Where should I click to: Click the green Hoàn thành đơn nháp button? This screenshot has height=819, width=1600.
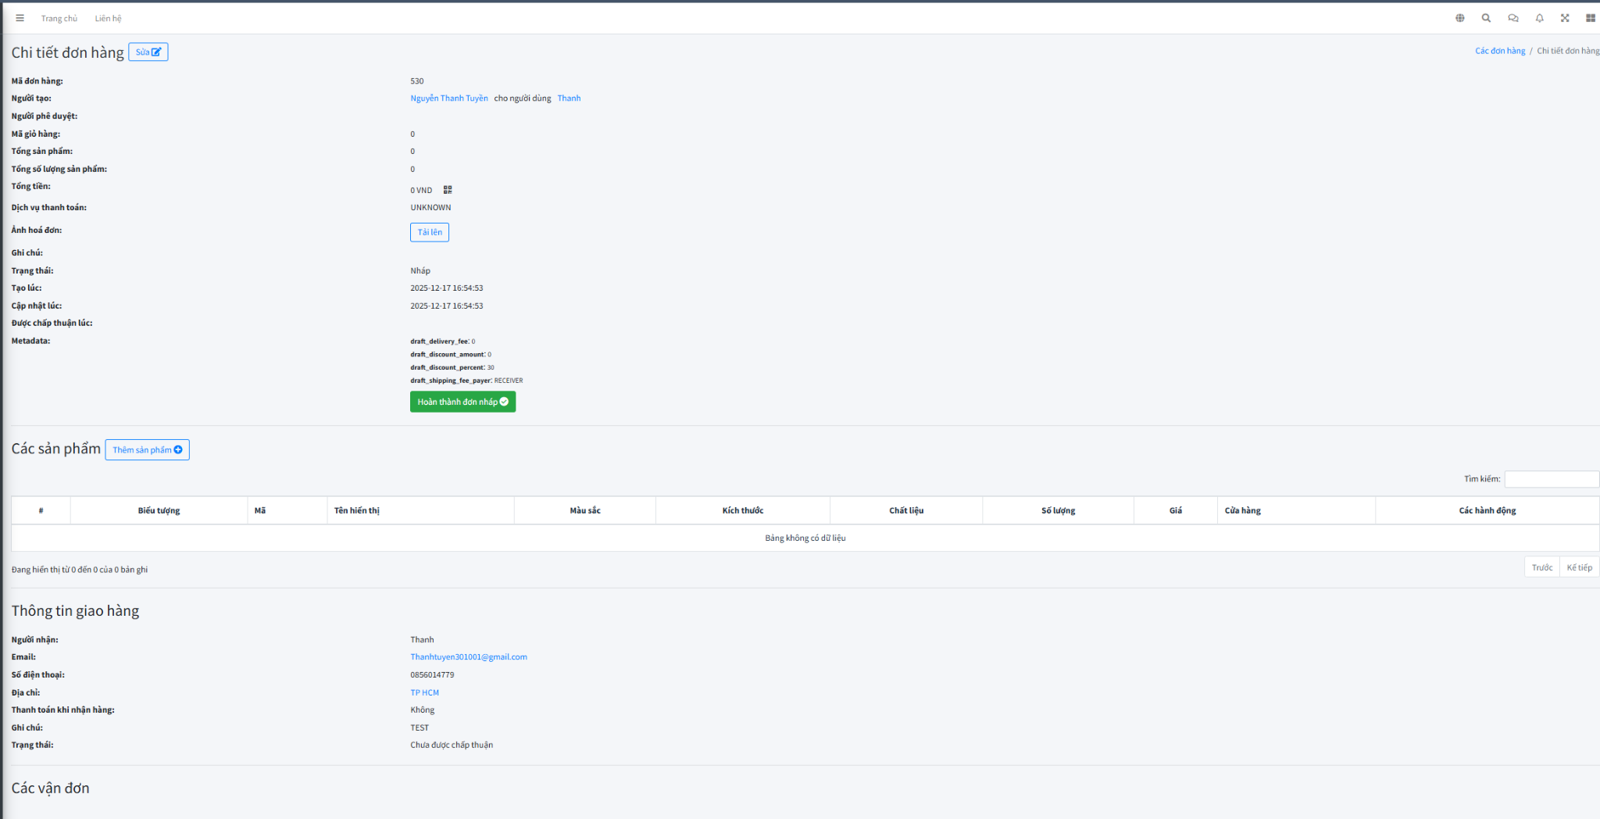pos(462,402)
